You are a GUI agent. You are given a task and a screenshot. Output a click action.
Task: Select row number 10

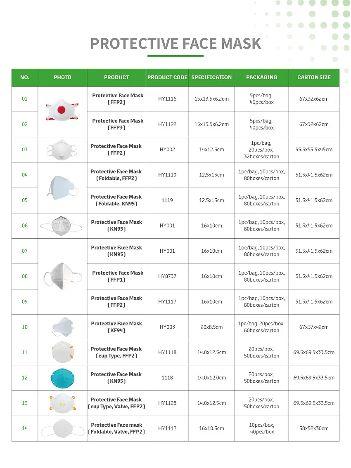pos(25,327)
